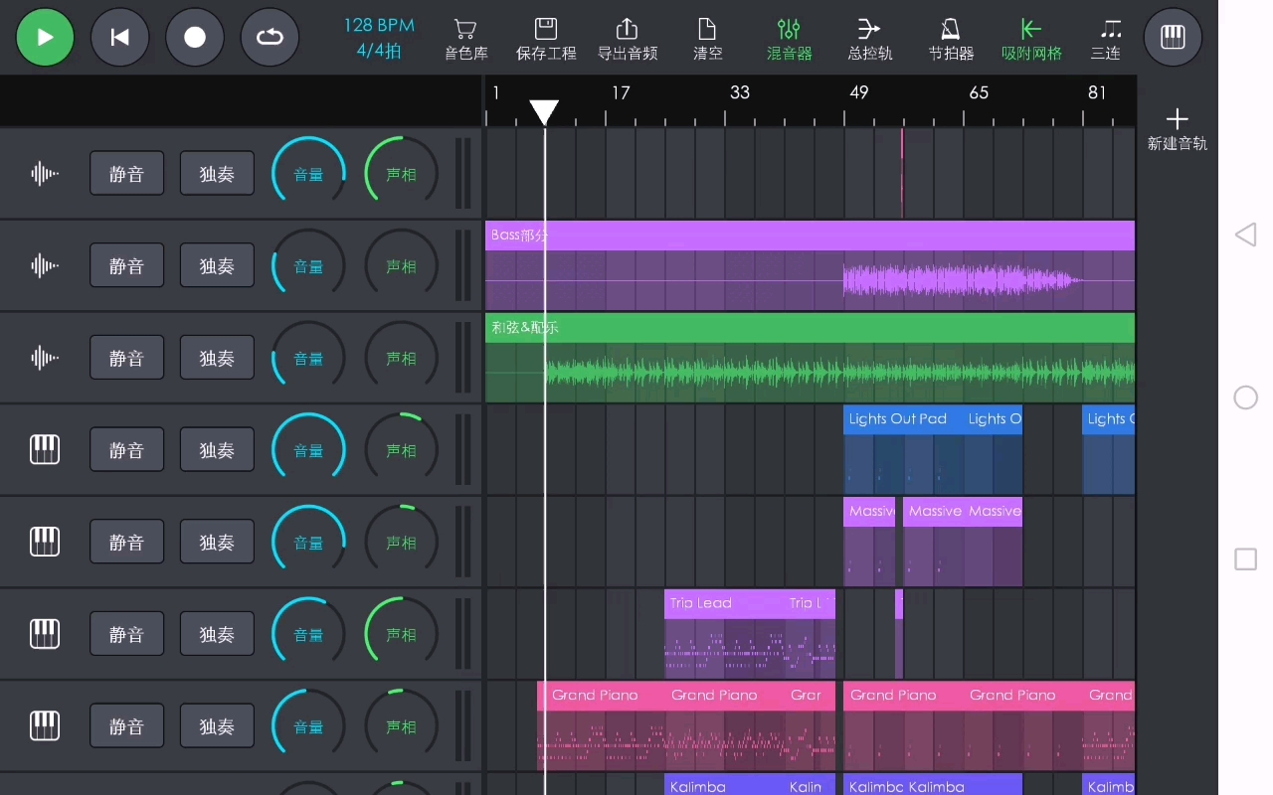Select the first track's waveform icon
This screenshot has height=795, width=1273.
45,174
